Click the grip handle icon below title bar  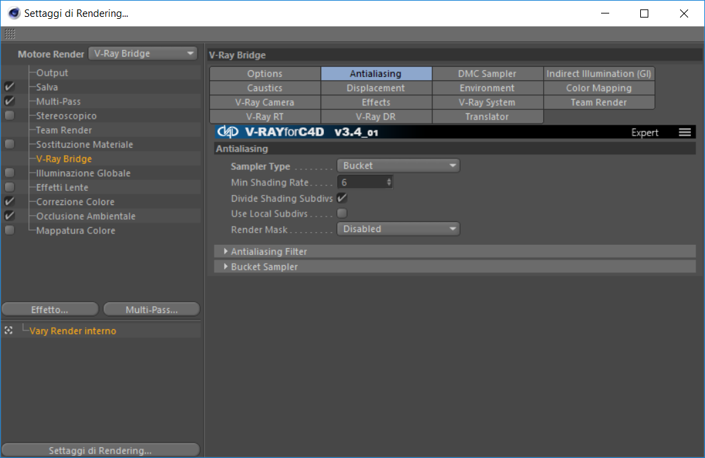click(x=10, y=34)
